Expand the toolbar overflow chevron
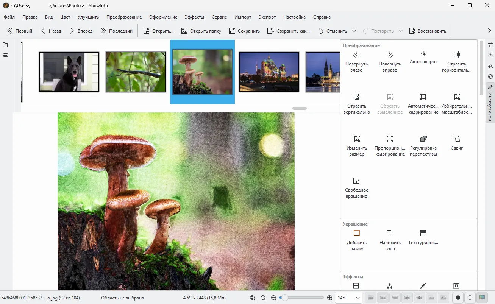 (489, 31)
